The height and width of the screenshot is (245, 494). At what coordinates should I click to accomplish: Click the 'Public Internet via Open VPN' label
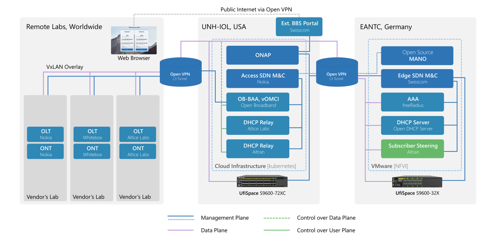tap(256, 9)
